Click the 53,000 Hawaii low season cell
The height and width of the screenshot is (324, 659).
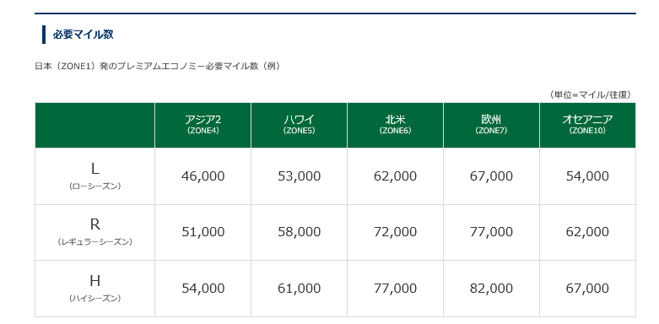[x=300, y=176]
